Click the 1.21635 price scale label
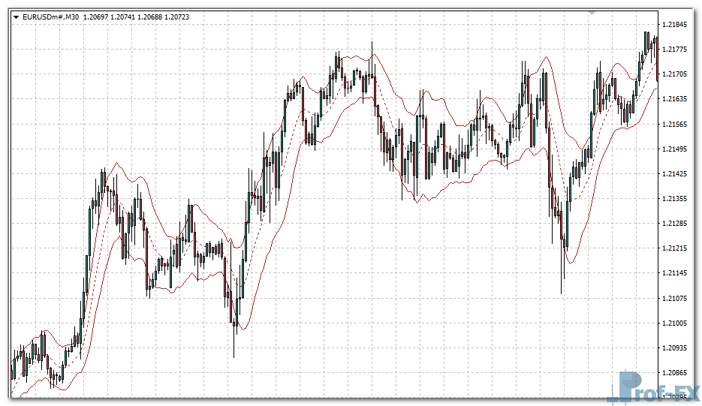Viewport: 702px width, 406px height. pos(677,99)
